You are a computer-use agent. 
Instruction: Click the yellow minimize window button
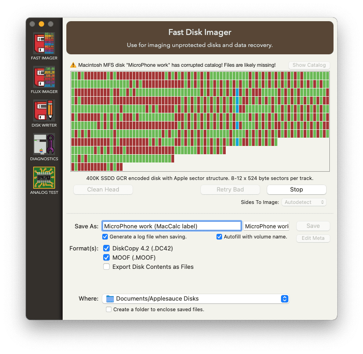[x=41, y=24]
